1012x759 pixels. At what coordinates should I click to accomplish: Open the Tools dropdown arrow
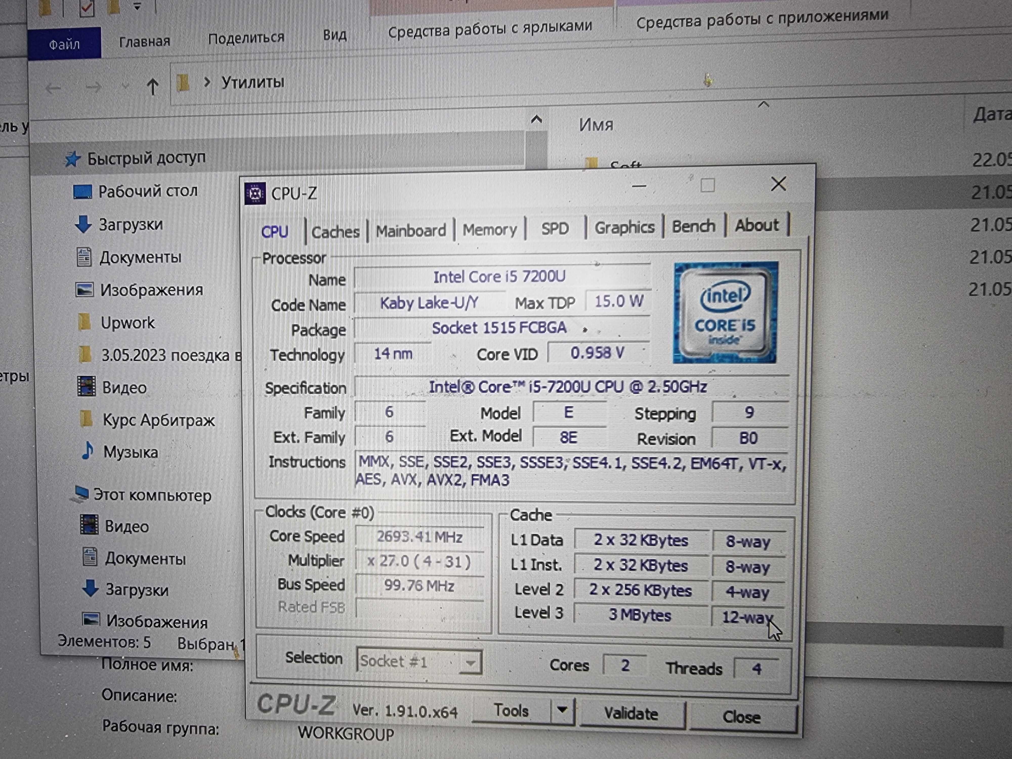(562, 710)
